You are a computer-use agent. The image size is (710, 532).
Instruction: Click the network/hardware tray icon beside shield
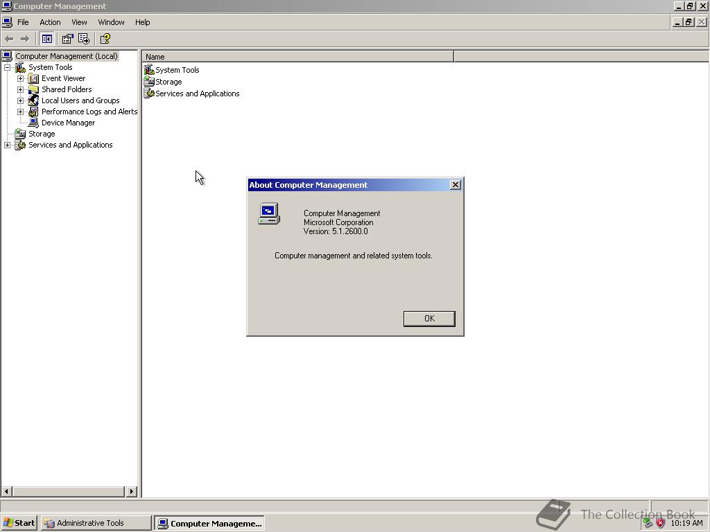(648, 523)
